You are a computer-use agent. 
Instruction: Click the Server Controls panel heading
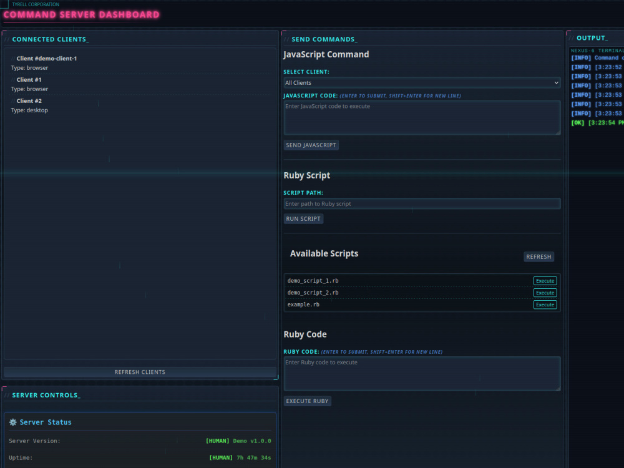(46, 395)
